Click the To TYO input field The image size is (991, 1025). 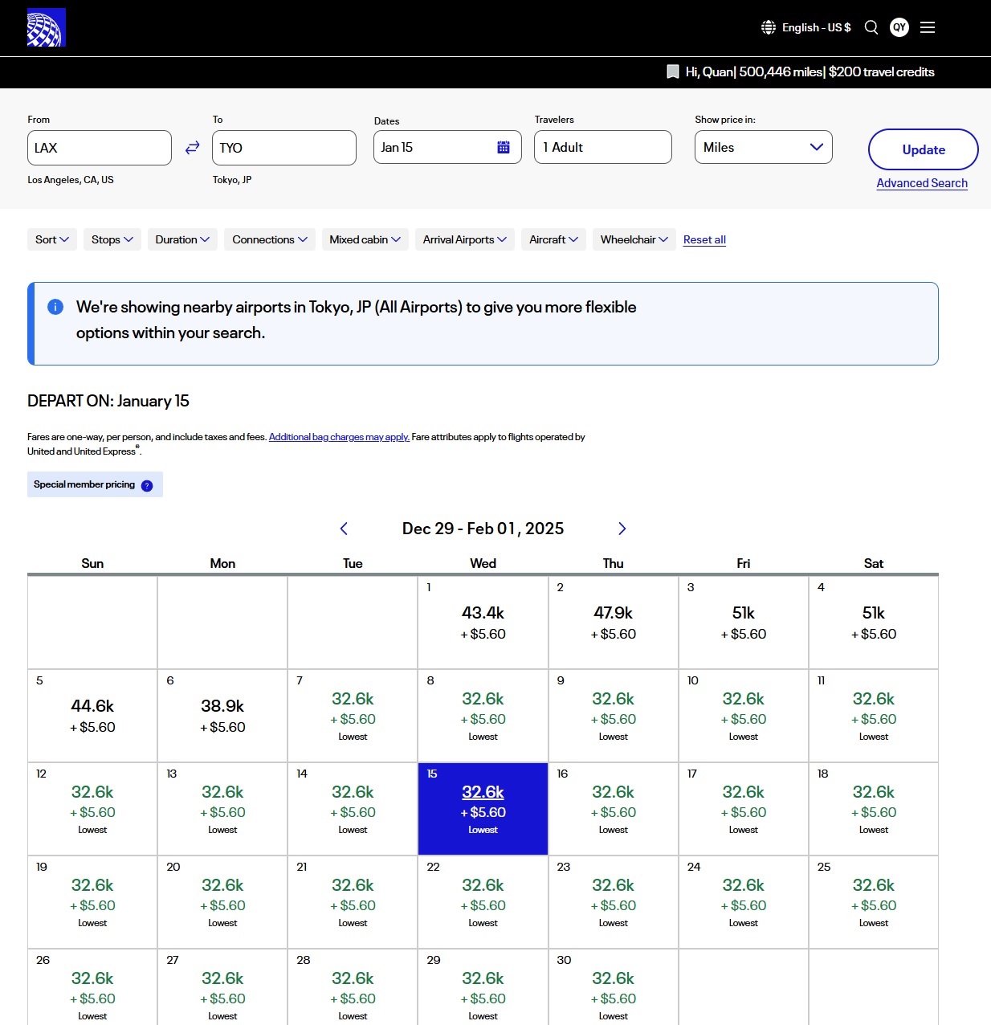click(284, 148)
